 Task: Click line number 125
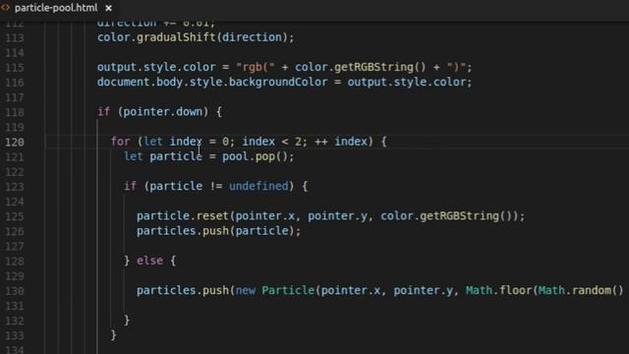pos(15,216)
